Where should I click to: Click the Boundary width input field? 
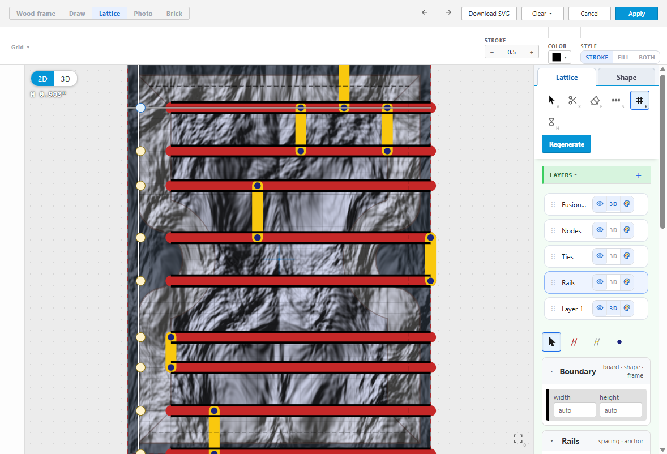point(575,410)
